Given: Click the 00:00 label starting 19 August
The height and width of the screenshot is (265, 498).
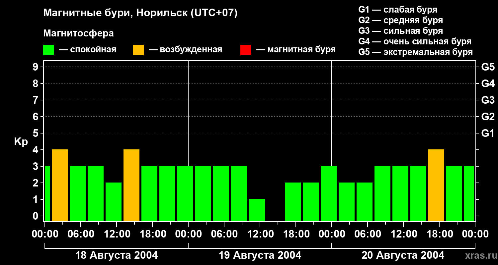Looking at the screenshot, I should [188, 234].
